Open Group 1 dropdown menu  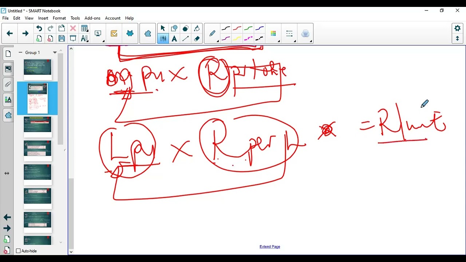point(55,52)
